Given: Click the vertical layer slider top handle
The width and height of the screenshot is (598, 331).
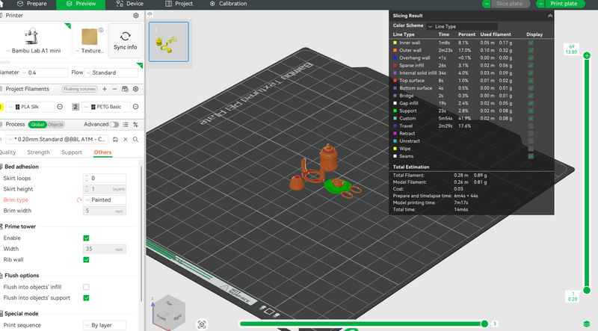Looking at the screenshot, I should 587,56.
